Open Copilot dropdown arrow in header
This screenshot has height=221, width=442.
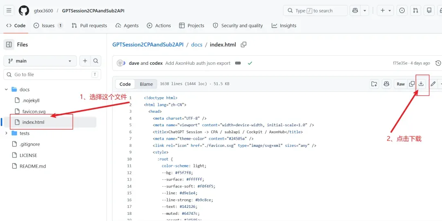coord(365,11)
